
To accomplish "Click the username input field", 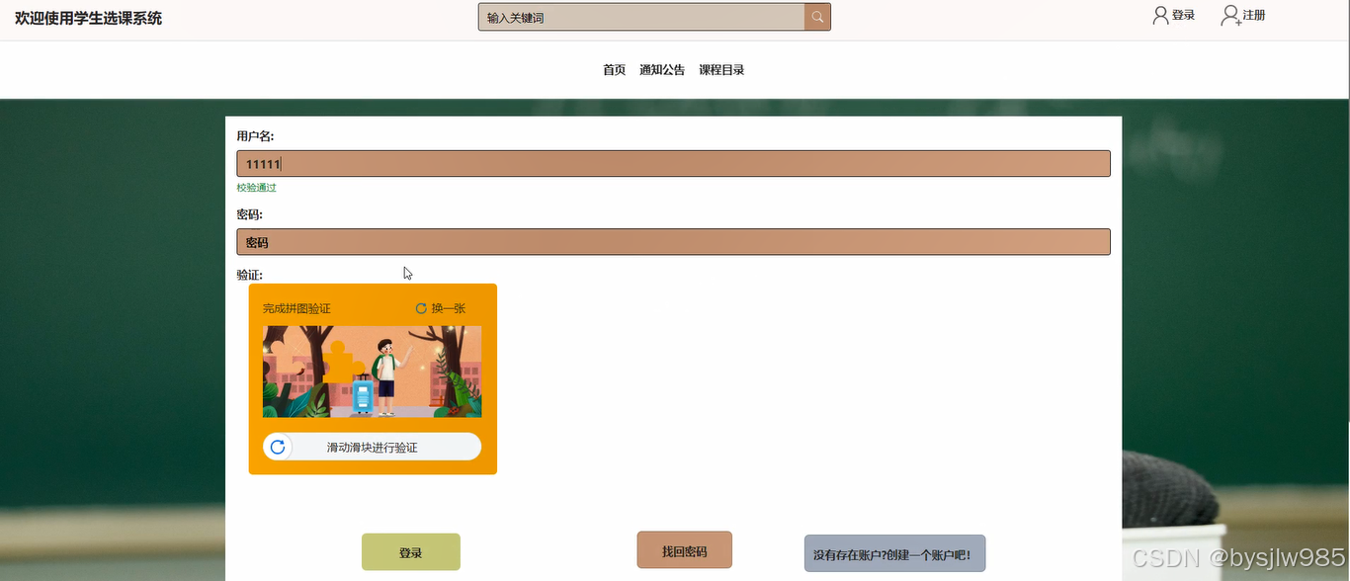I will point(674,163).
